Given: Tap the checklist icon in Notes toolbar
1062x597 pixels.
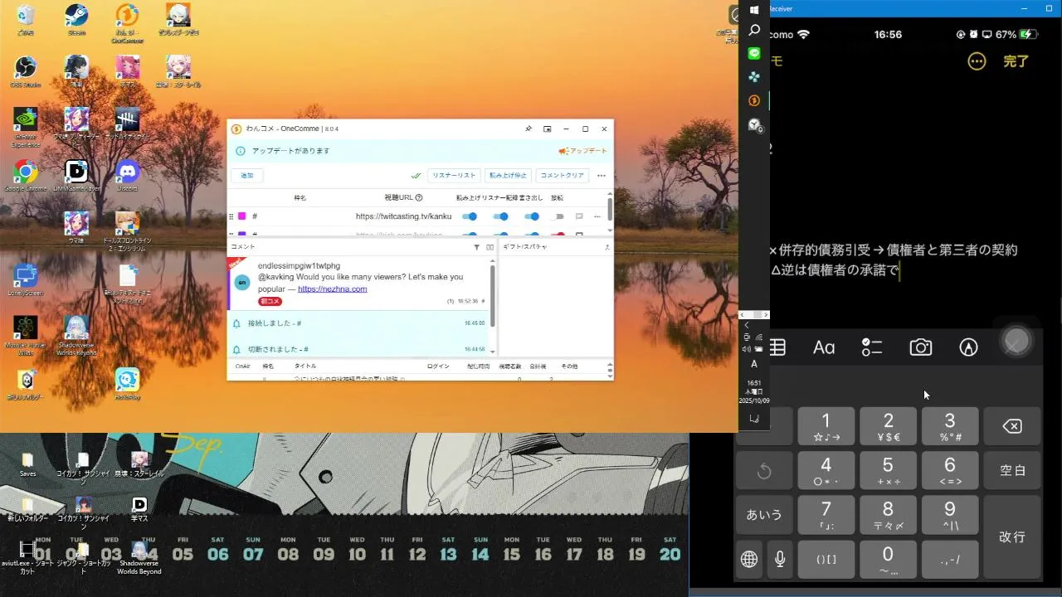Looking at the screenshot, I should tap(872, 347).
